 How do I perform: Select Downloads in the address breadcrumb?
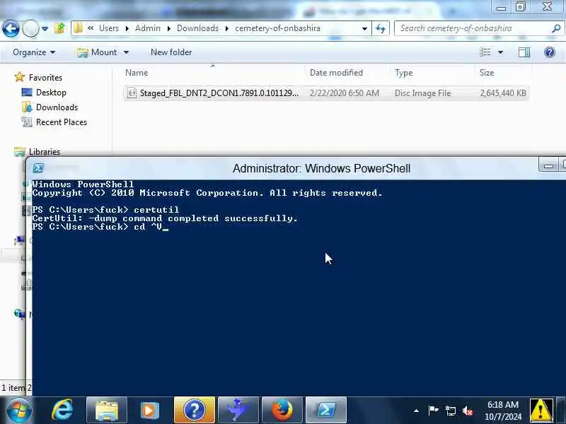pos(197,28)
